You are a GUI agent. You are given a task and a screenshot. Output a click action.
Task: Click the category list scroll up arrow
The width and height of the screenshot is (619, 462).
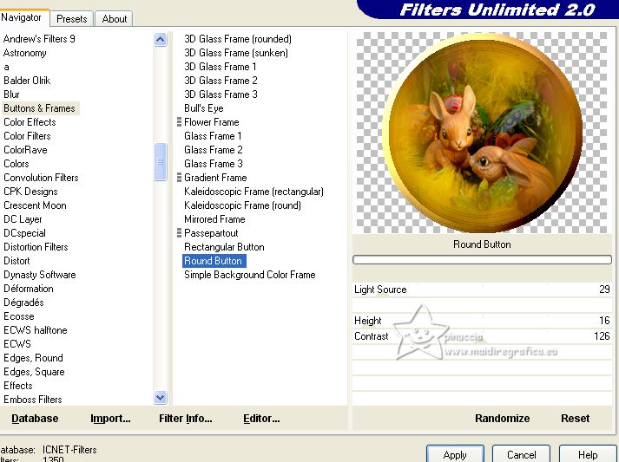(161, 39)
